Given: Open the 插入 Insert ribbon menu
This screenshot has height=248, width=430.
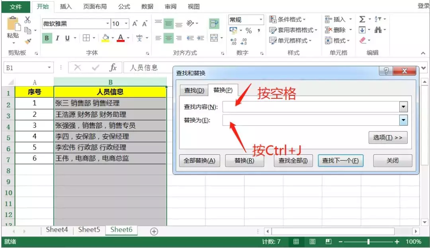Looking at the screenshot, I should coord(66,6).
